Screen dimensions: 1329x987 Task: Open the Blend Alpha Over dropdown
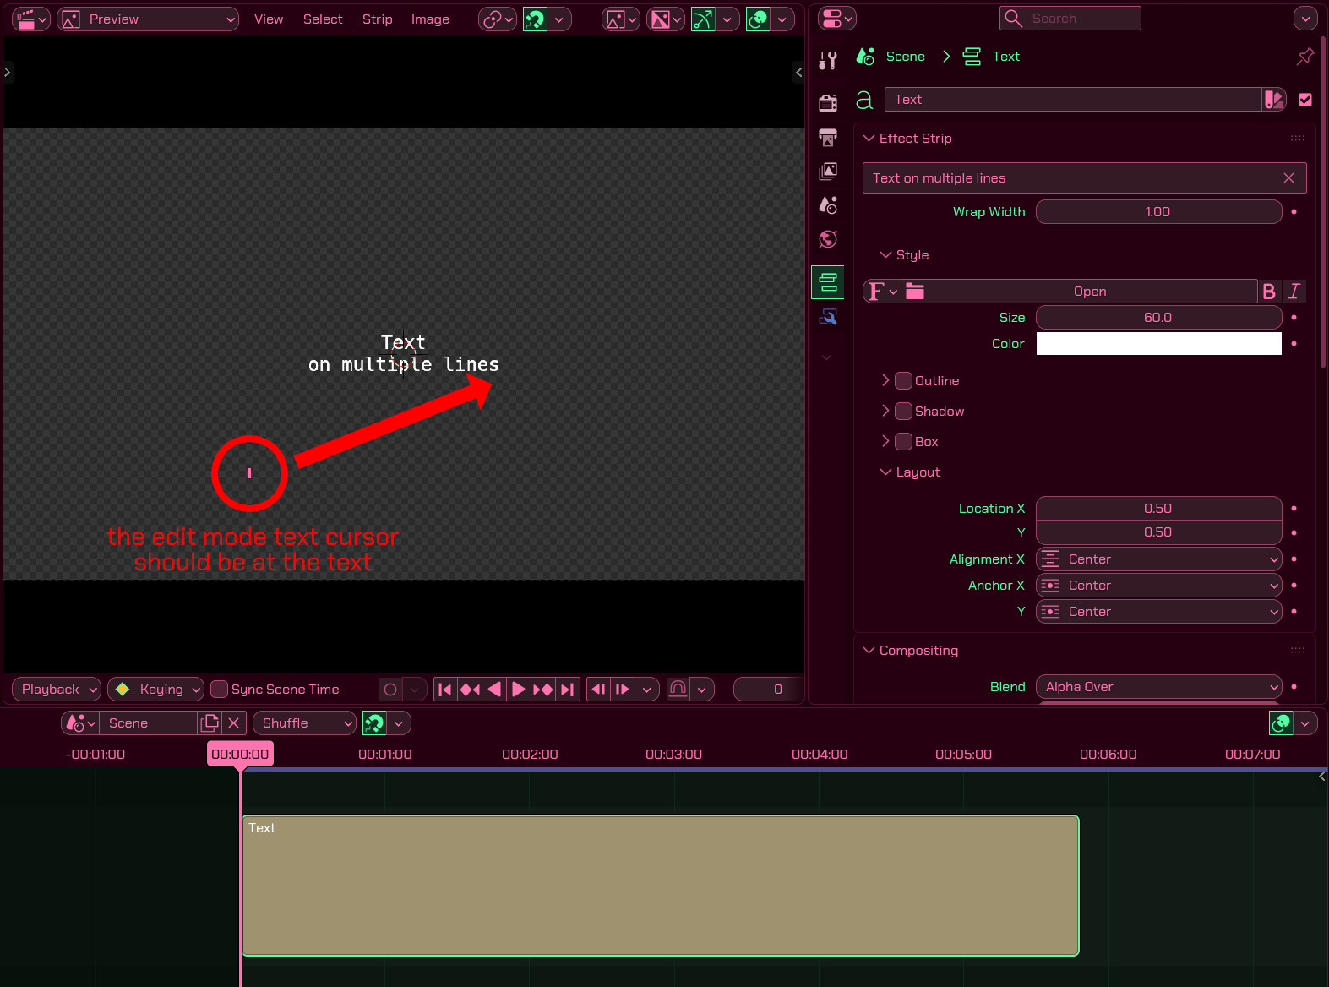click(x=1158, y=687)
